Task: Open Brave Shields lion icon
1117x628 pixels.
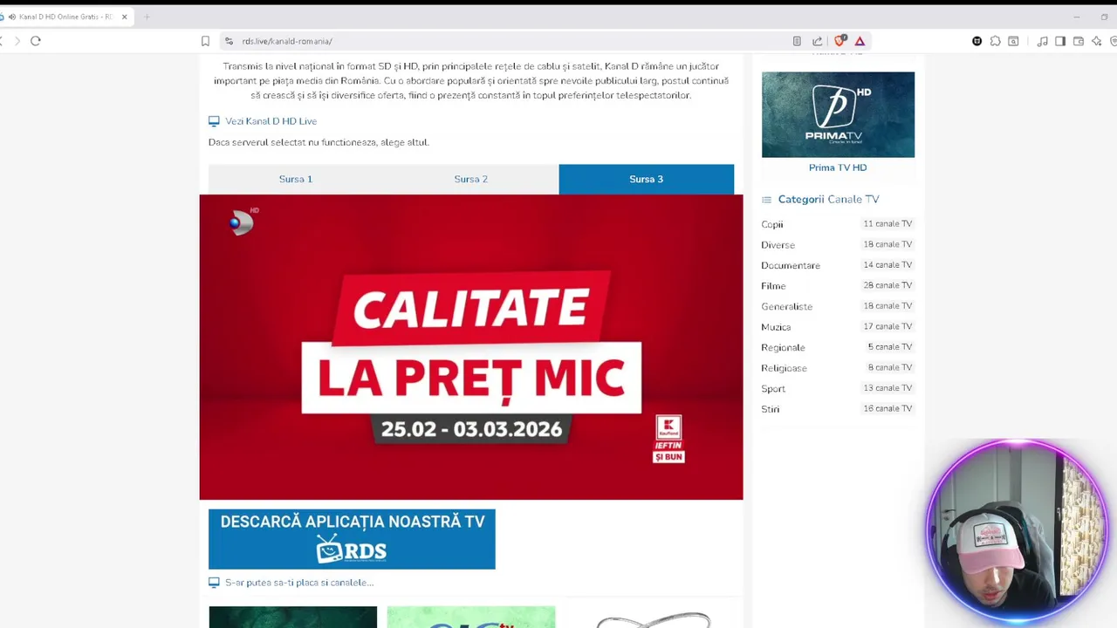Action: point(839,41)
